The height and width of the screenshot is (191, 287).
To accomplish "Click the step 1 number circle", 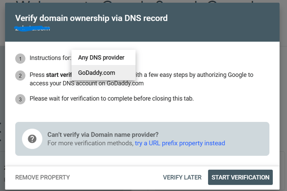I will (x=20, y=59).
